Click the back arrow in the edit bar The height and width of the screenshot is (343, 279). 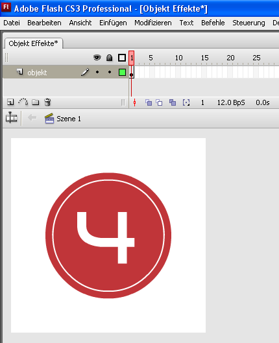tap(32, 118)
